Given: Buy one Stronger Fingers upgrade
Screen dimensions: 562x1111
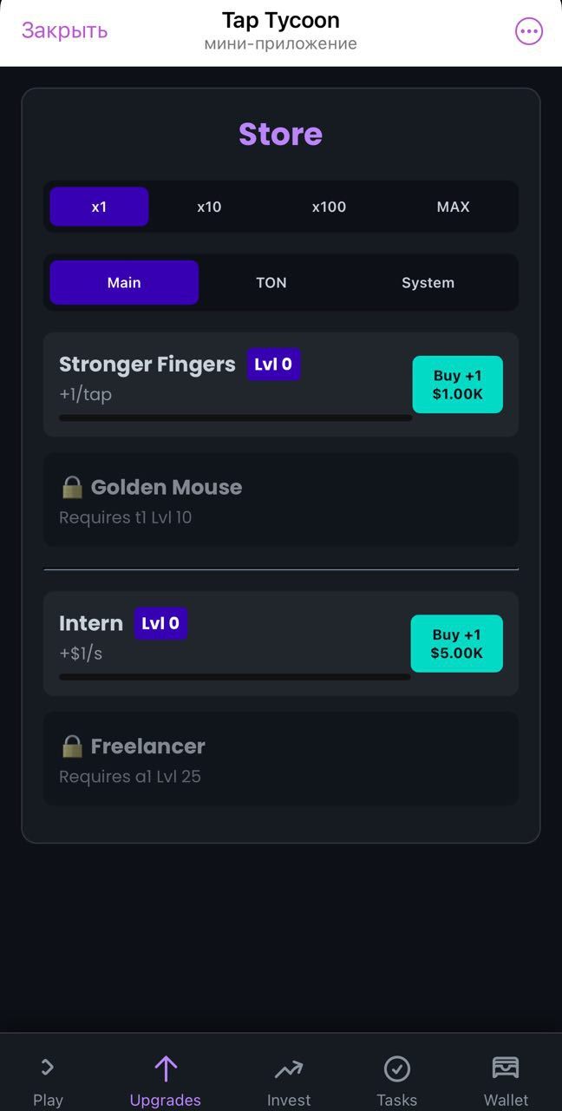Looking at the screenshot, I should [457, 384].
